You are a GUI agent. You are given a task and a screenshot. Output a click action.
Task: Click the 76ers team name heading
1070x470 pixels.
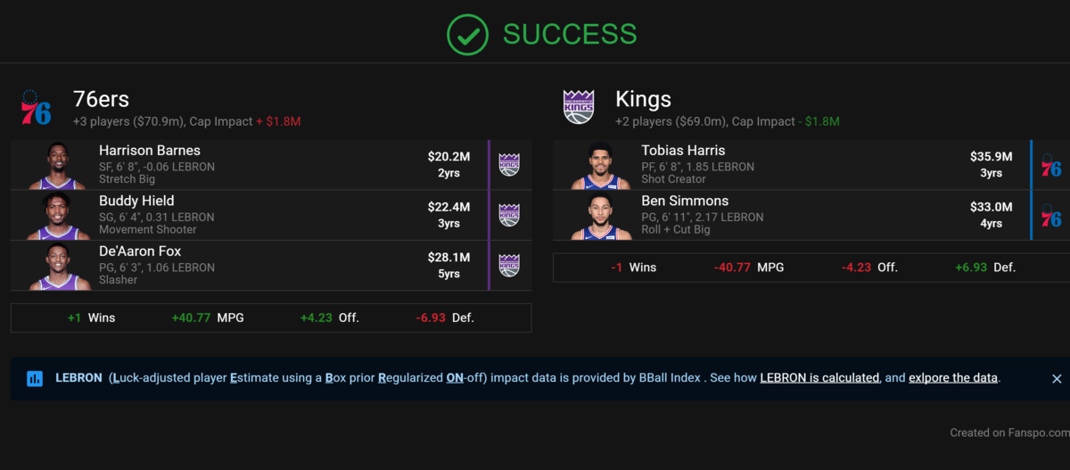click(102, 99)
